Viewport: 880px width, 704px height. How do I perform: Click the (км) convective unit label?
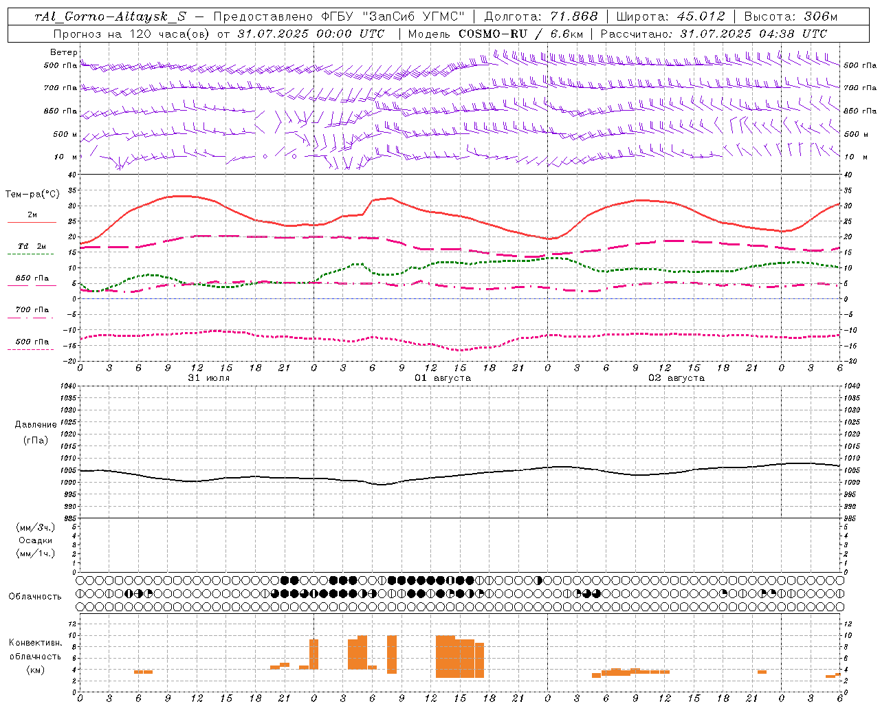click(36, 670)
